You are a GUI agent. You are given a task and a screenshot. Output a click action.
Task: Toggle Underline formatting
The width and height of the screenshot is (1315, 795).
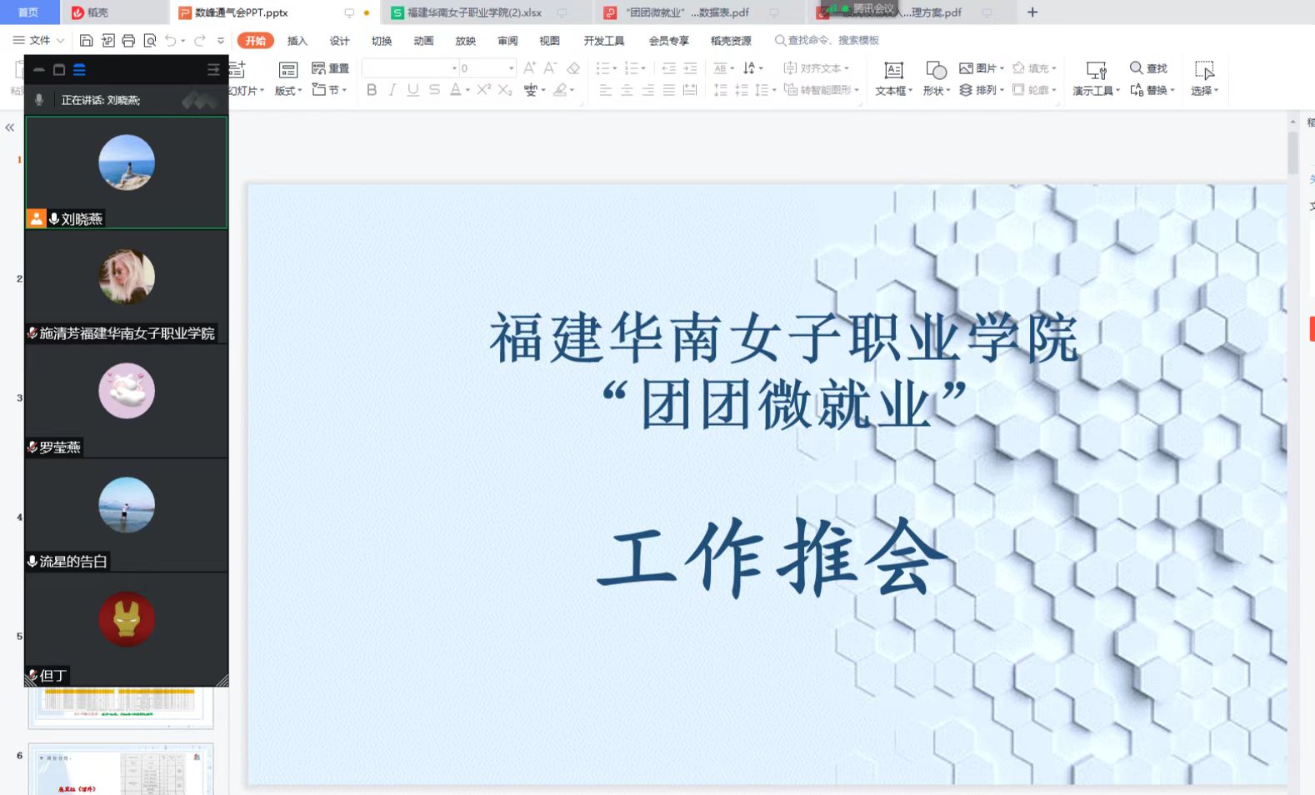[412, 90]
